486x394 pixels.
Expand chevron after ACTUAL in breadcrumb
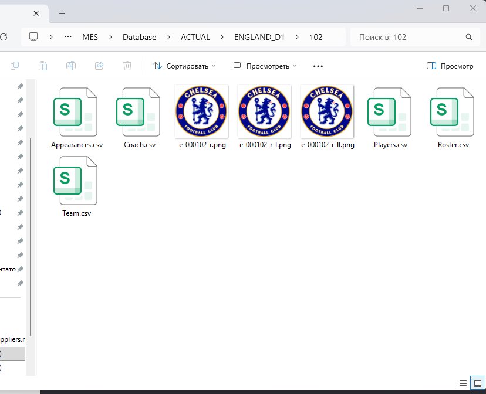pyautogui.click(x=222, y=37)
